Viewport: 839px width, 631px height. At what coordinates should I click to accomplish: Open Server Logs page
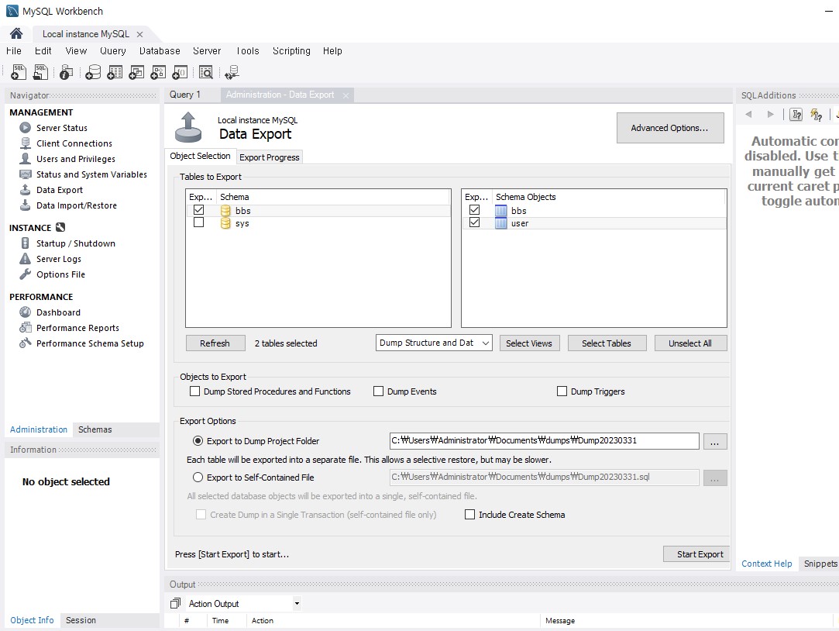58,259
